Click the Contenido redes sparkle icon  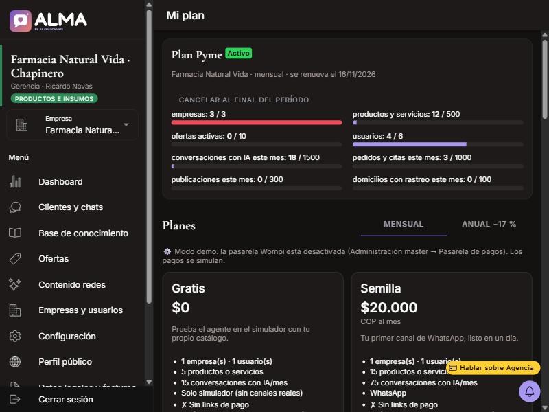coord(14,284)
